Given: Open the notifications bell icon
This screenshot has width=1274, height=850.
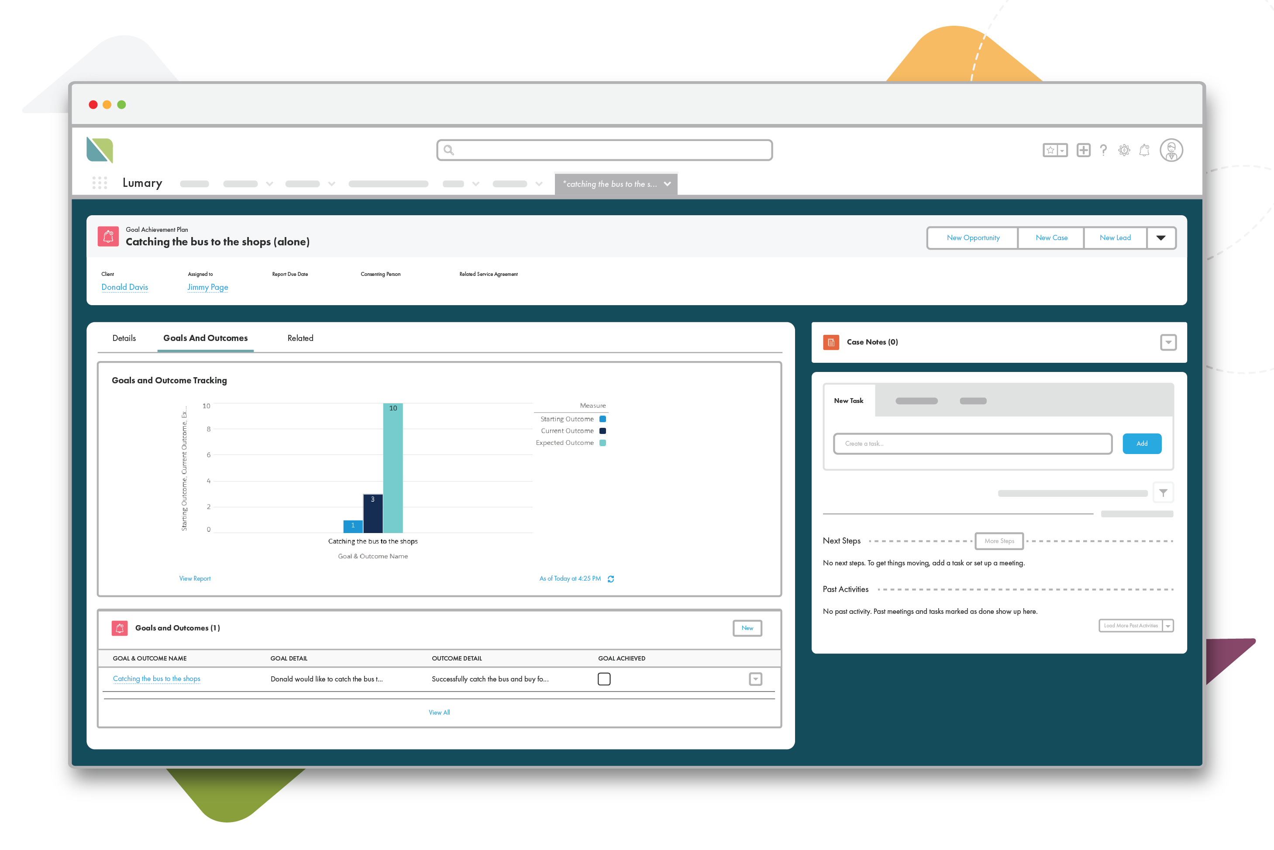Looking at the screenshot, I should 1144,150.
